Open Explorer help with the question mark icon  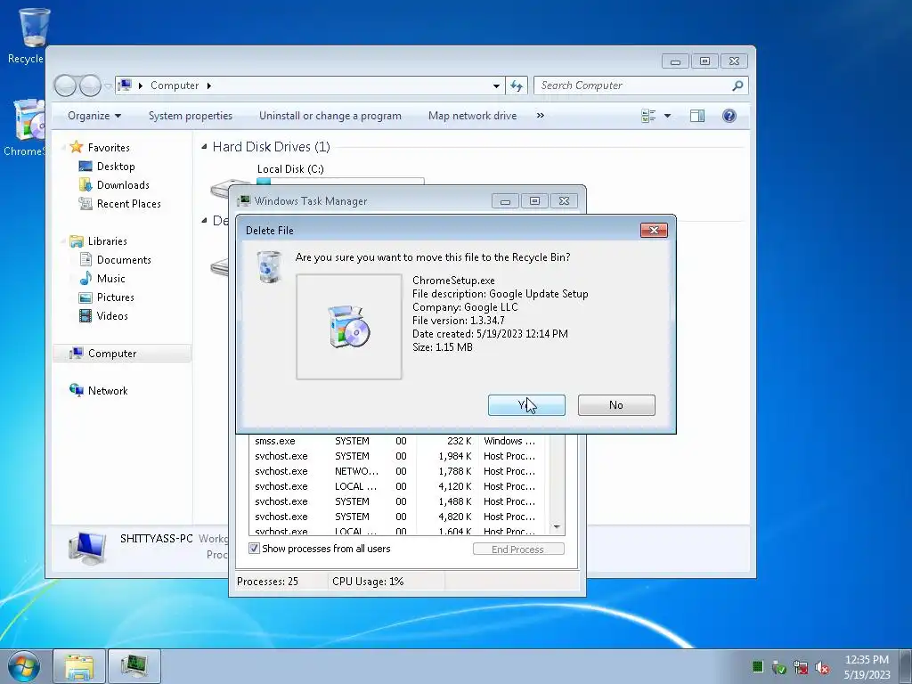coord(729,116)
